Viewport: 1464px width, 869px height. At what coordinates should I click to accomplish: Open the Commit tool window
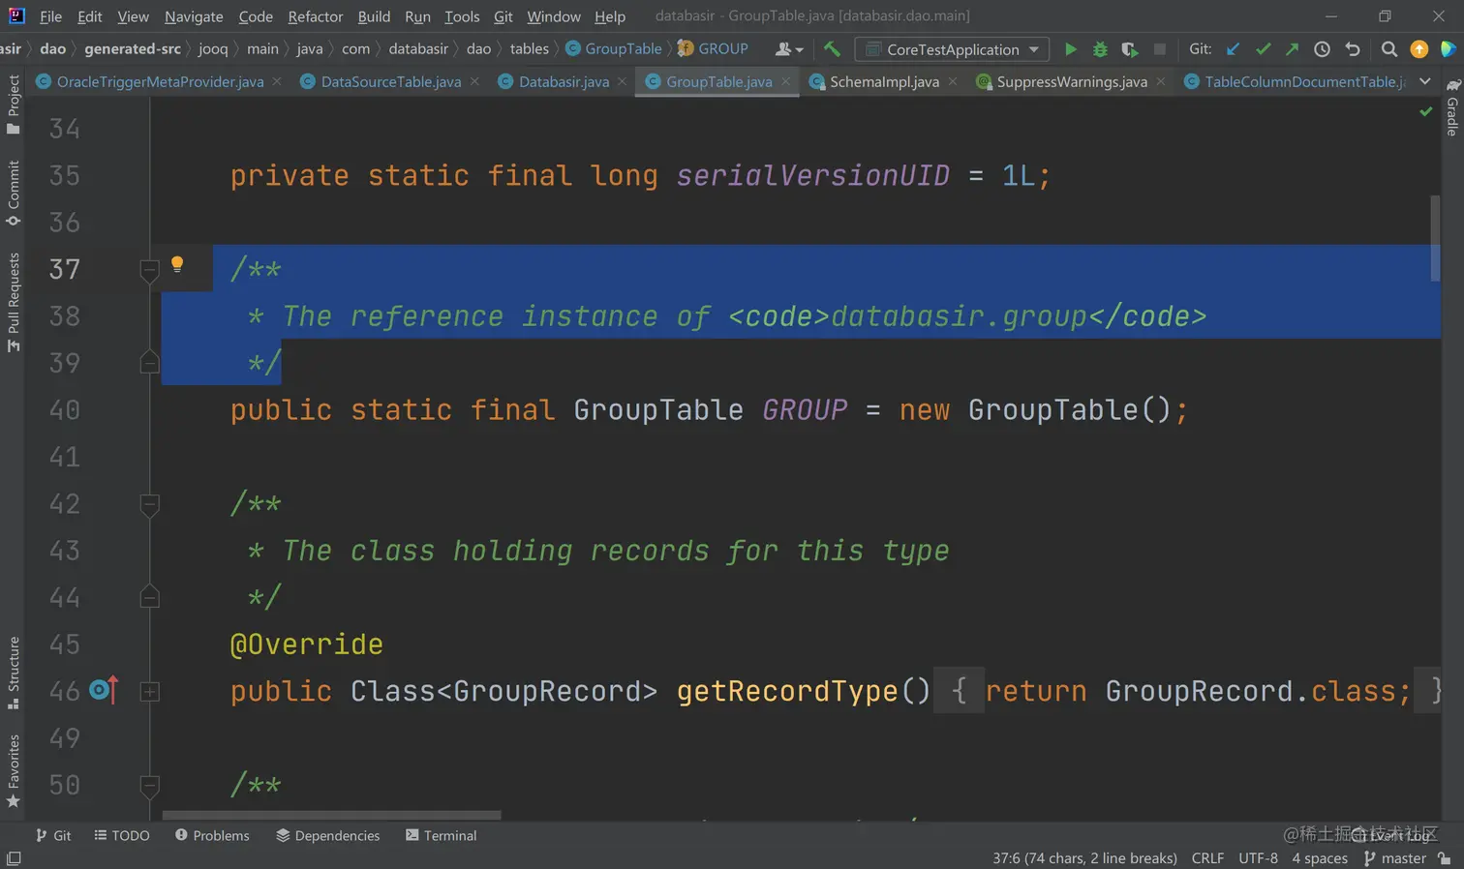pos(14,193)
